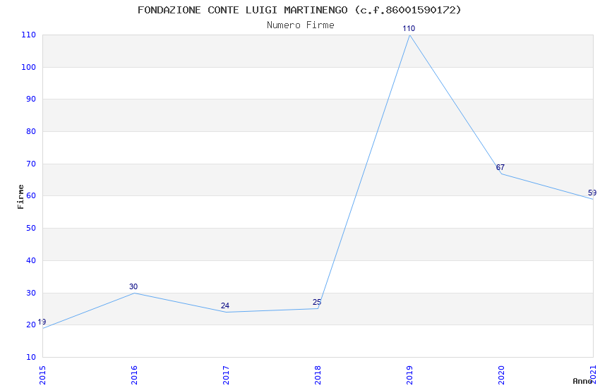Click y-axis tick value 70

coord(31,164)
